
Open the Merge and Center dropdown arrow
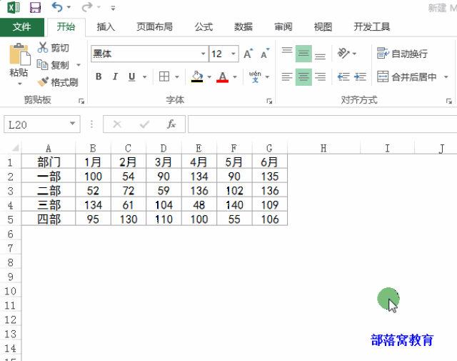coord(446,77)
